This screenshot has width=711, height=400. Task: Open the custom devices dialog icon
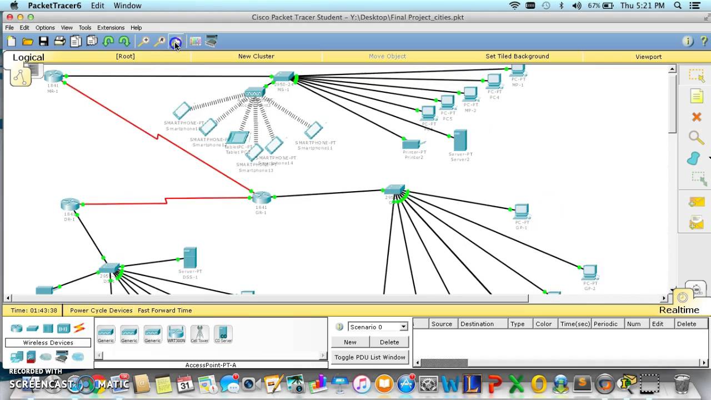click(x=212, y=42)
